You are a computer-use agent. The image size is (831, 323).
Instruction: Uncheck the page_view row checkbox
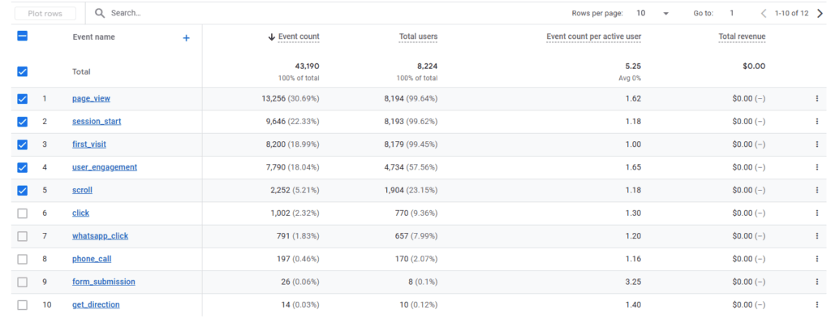[x=22, y=99]
